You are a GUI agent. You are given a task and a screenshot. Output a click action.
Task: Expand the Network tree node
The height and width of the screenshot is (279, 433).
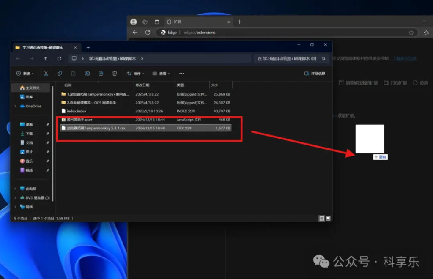pyautogui.click(x=15, y=207)
